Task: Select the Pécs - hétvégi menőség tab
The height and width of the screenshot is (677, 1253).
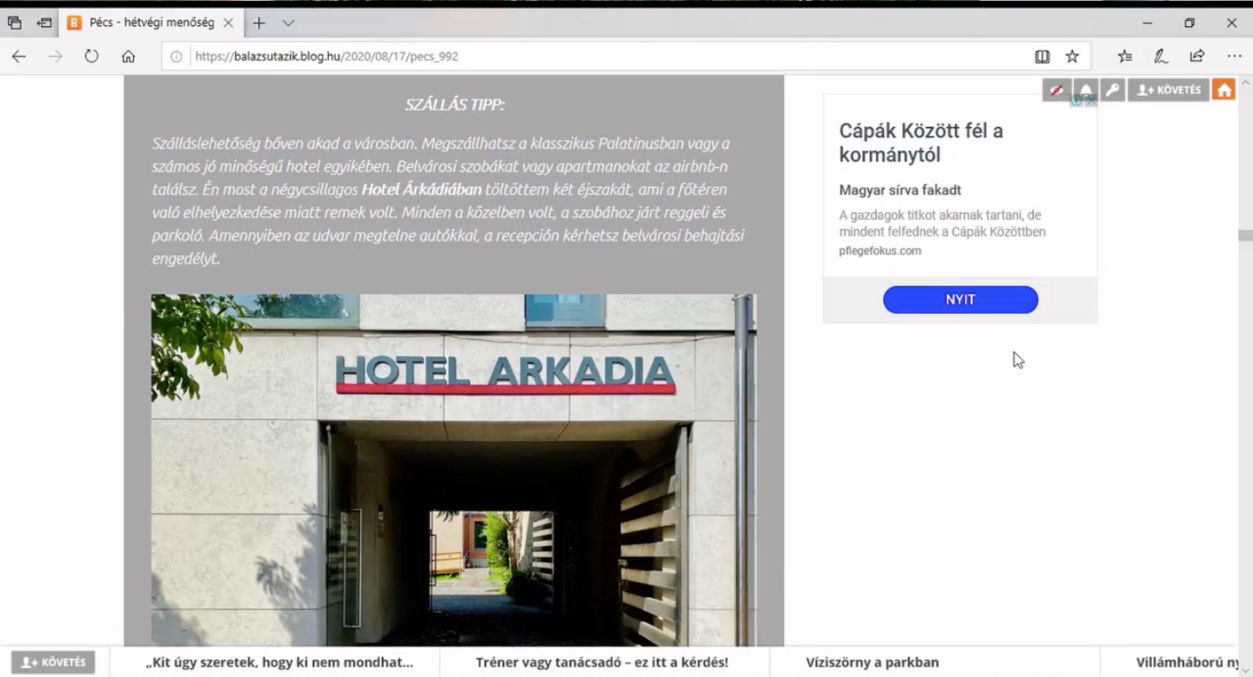Action: point(152,23)
